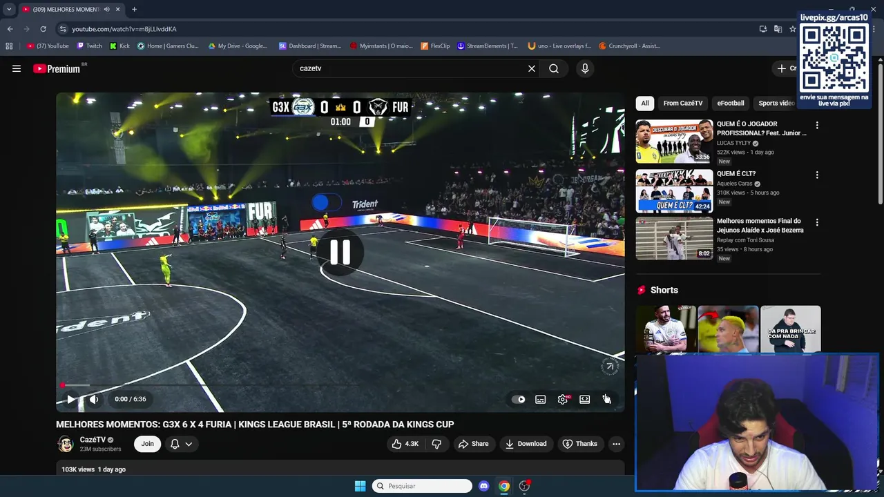Bookmark page with the star icon
The width and height of the screenshot is (884, 497).
[793, 29]
